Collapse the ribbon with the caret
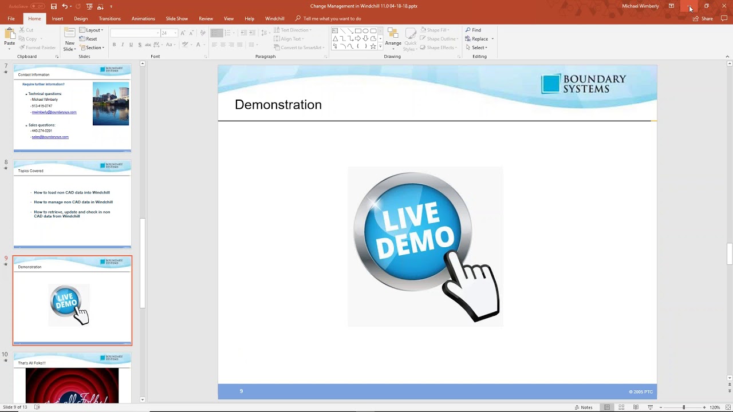Image resolution: width=733 pixels, height=412 pixels. (x=727, y=57)
